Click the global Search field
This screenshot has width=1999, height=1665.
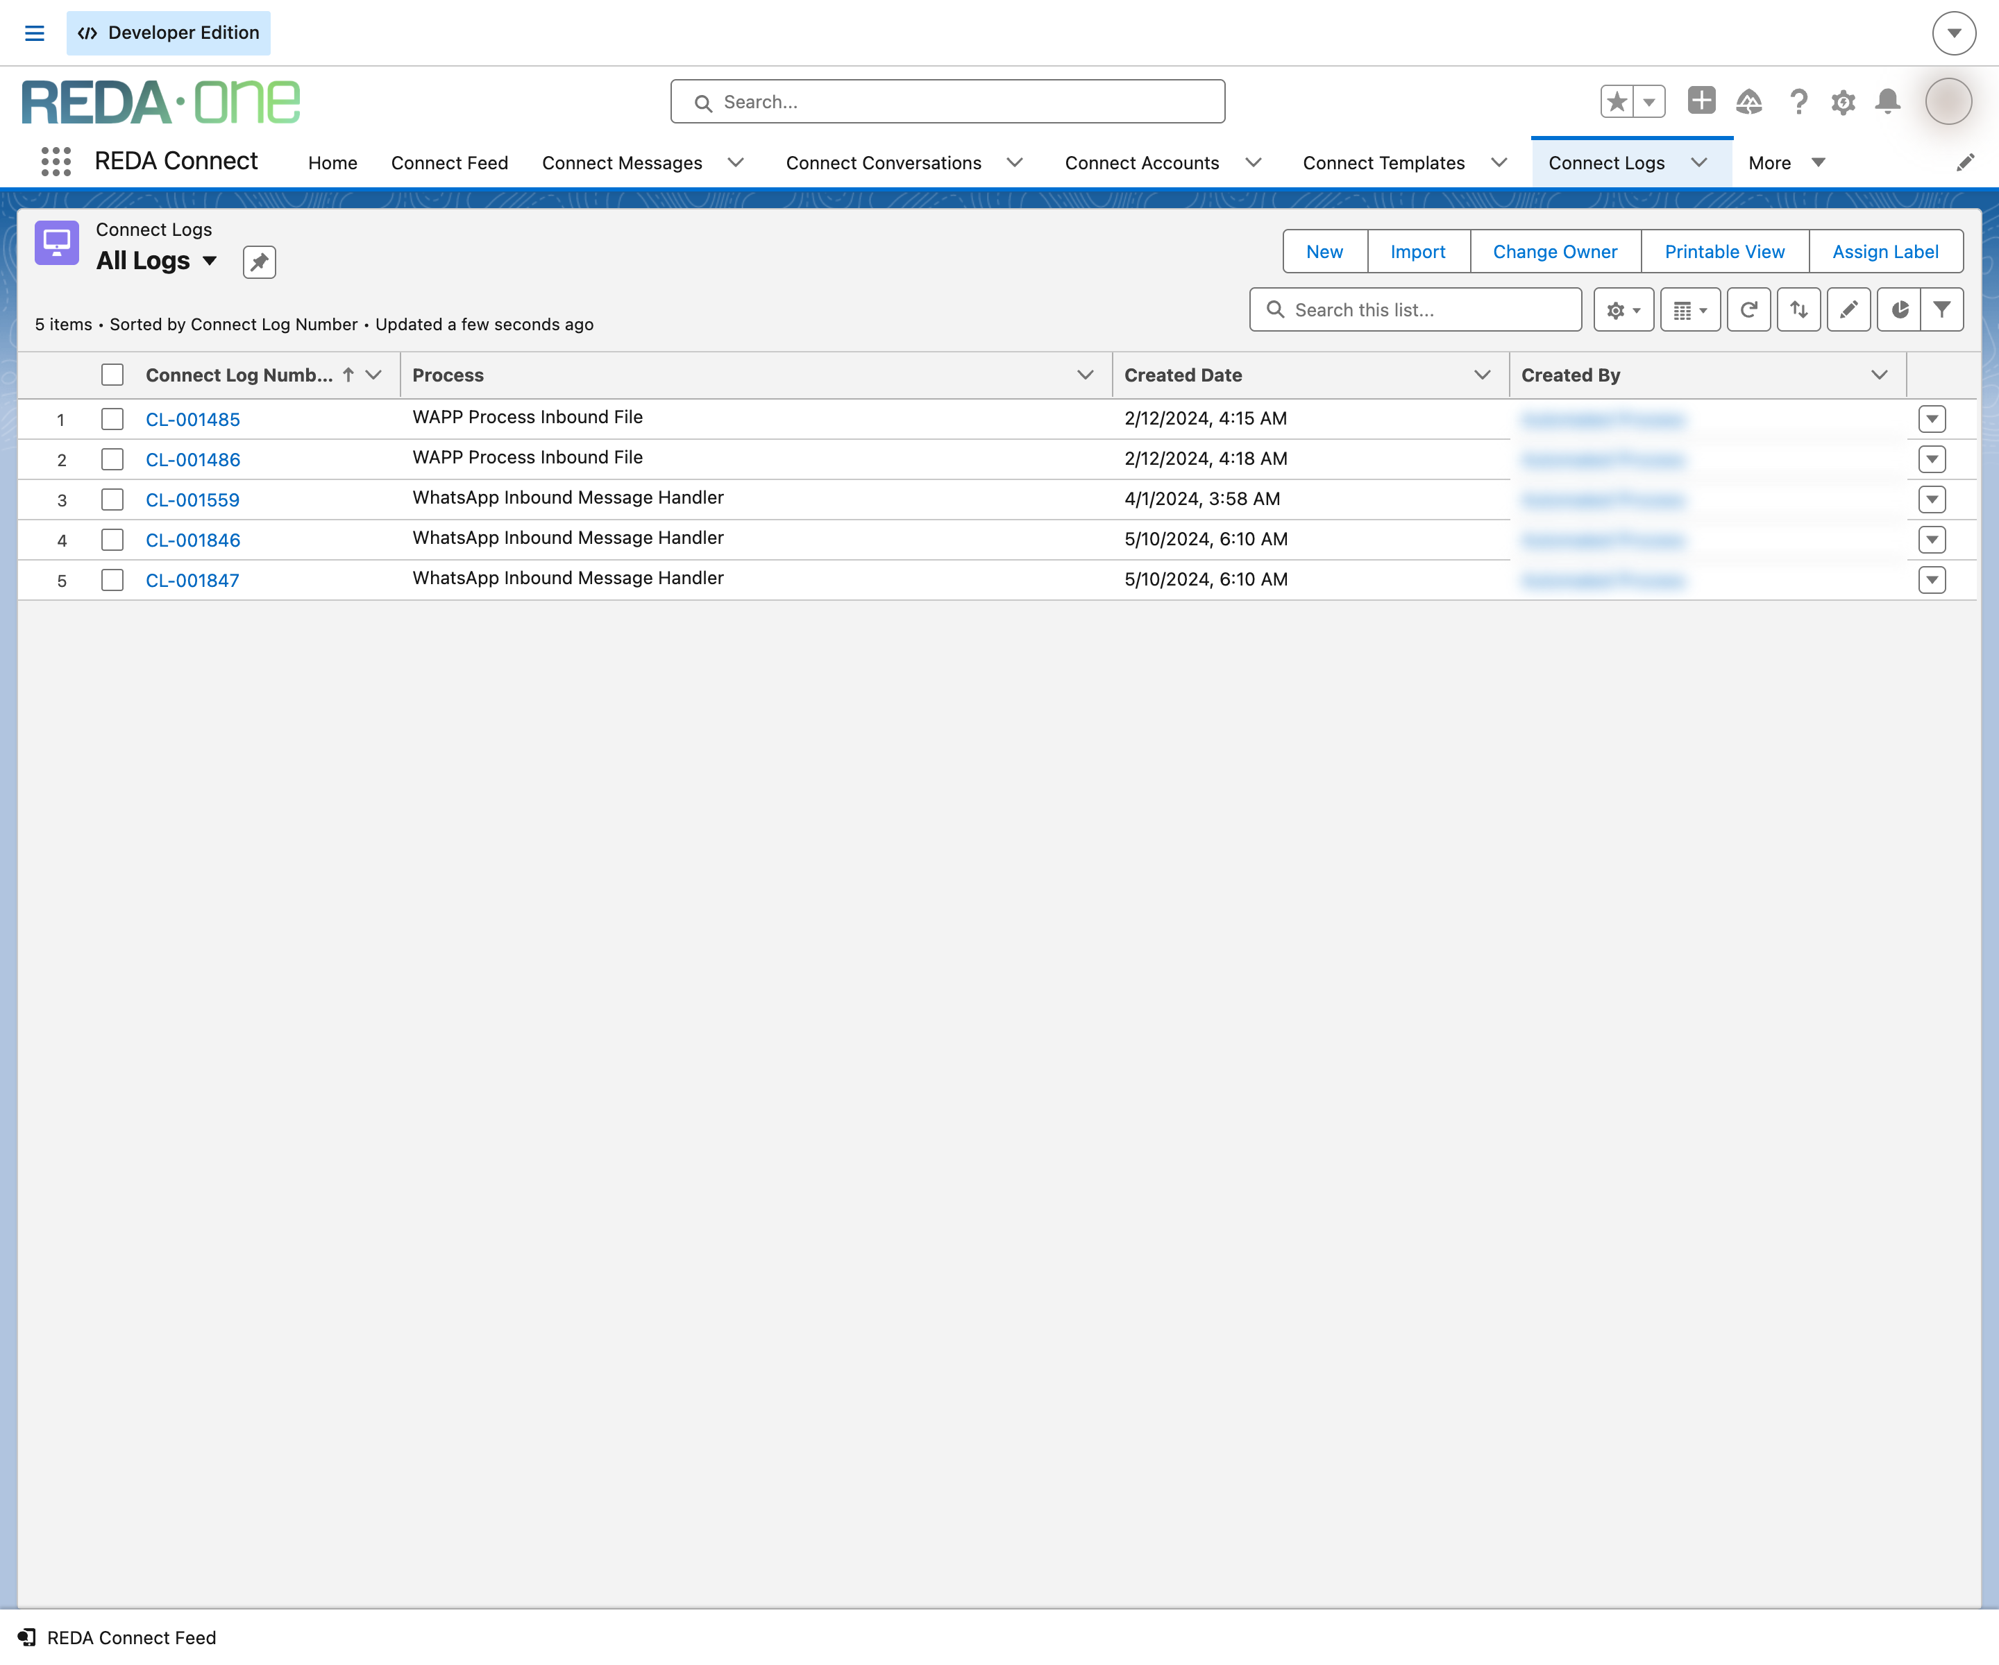click(x=947, y=102)
